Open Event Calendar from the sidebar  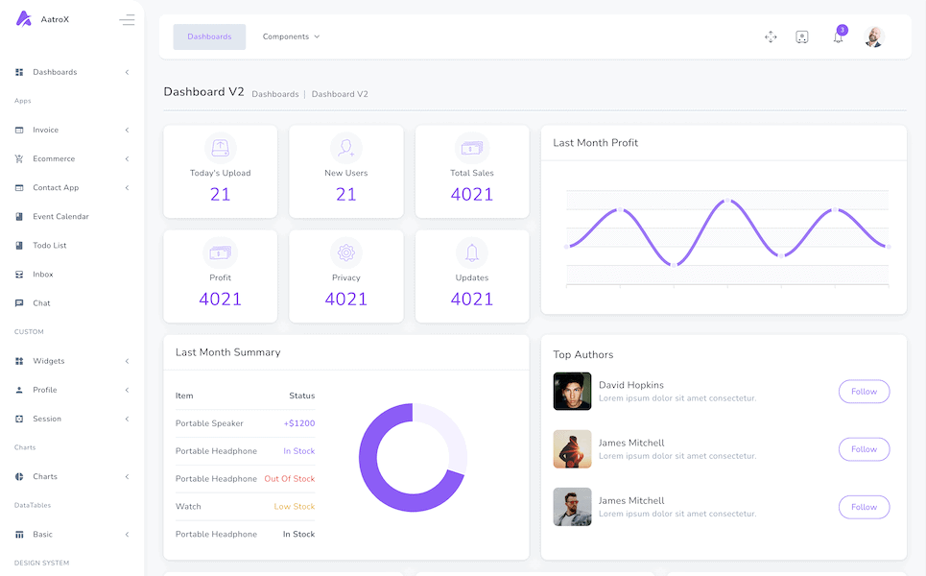tap(60, 216)
